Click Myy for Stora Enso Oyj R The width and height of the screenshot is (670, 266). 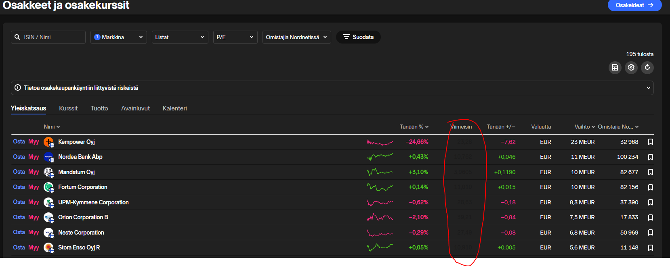click(x=34, y=247)
